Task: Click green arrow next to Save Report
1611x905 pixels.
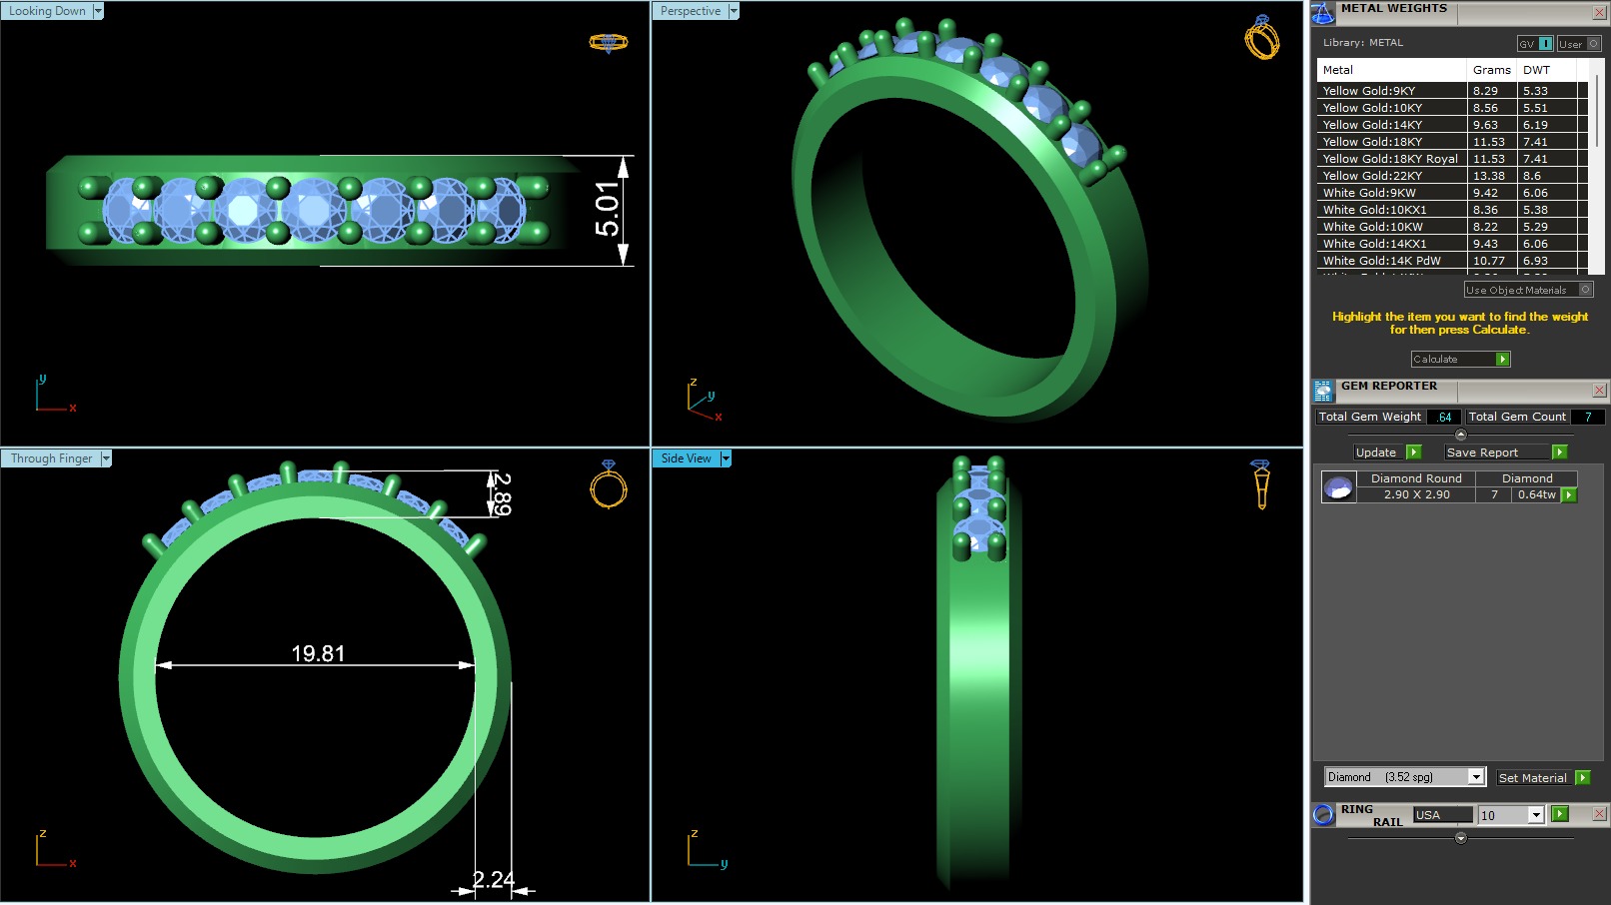Action: [x=1559, y=452]
